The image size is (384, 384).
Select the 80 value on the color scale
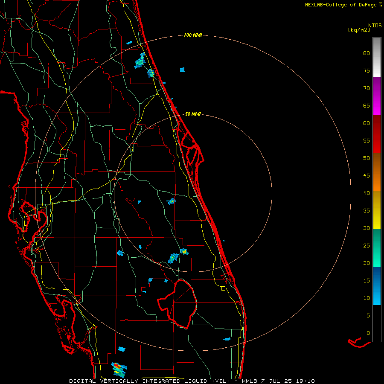coord(367,53)
